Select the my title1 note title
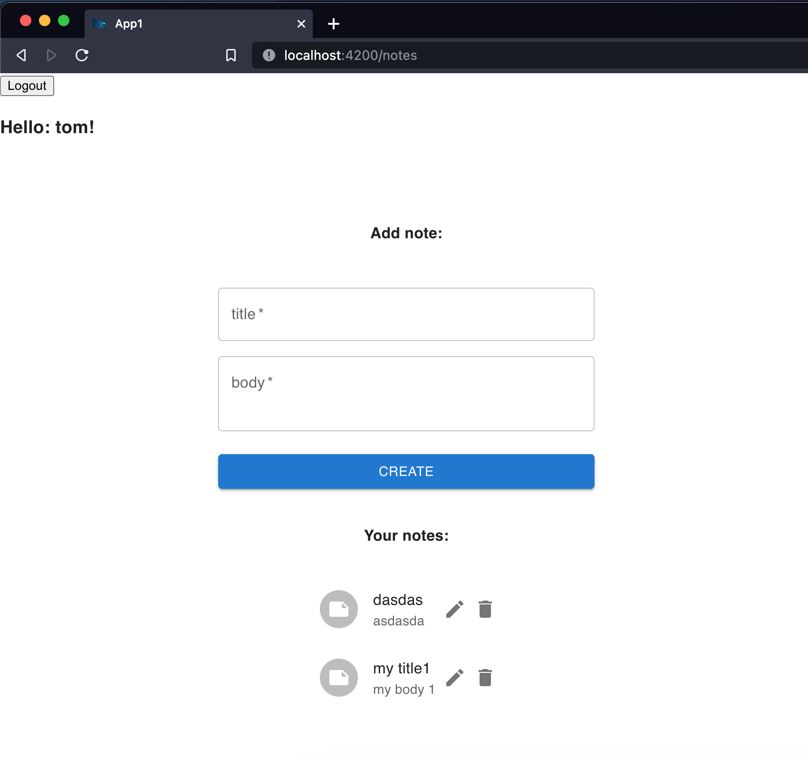The height and width of the screenshot is (758, 808). [401, 669]
